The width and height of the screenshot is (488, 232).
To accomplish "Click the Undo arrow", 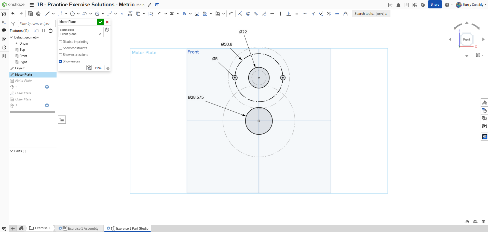I will tap(13, 14).
